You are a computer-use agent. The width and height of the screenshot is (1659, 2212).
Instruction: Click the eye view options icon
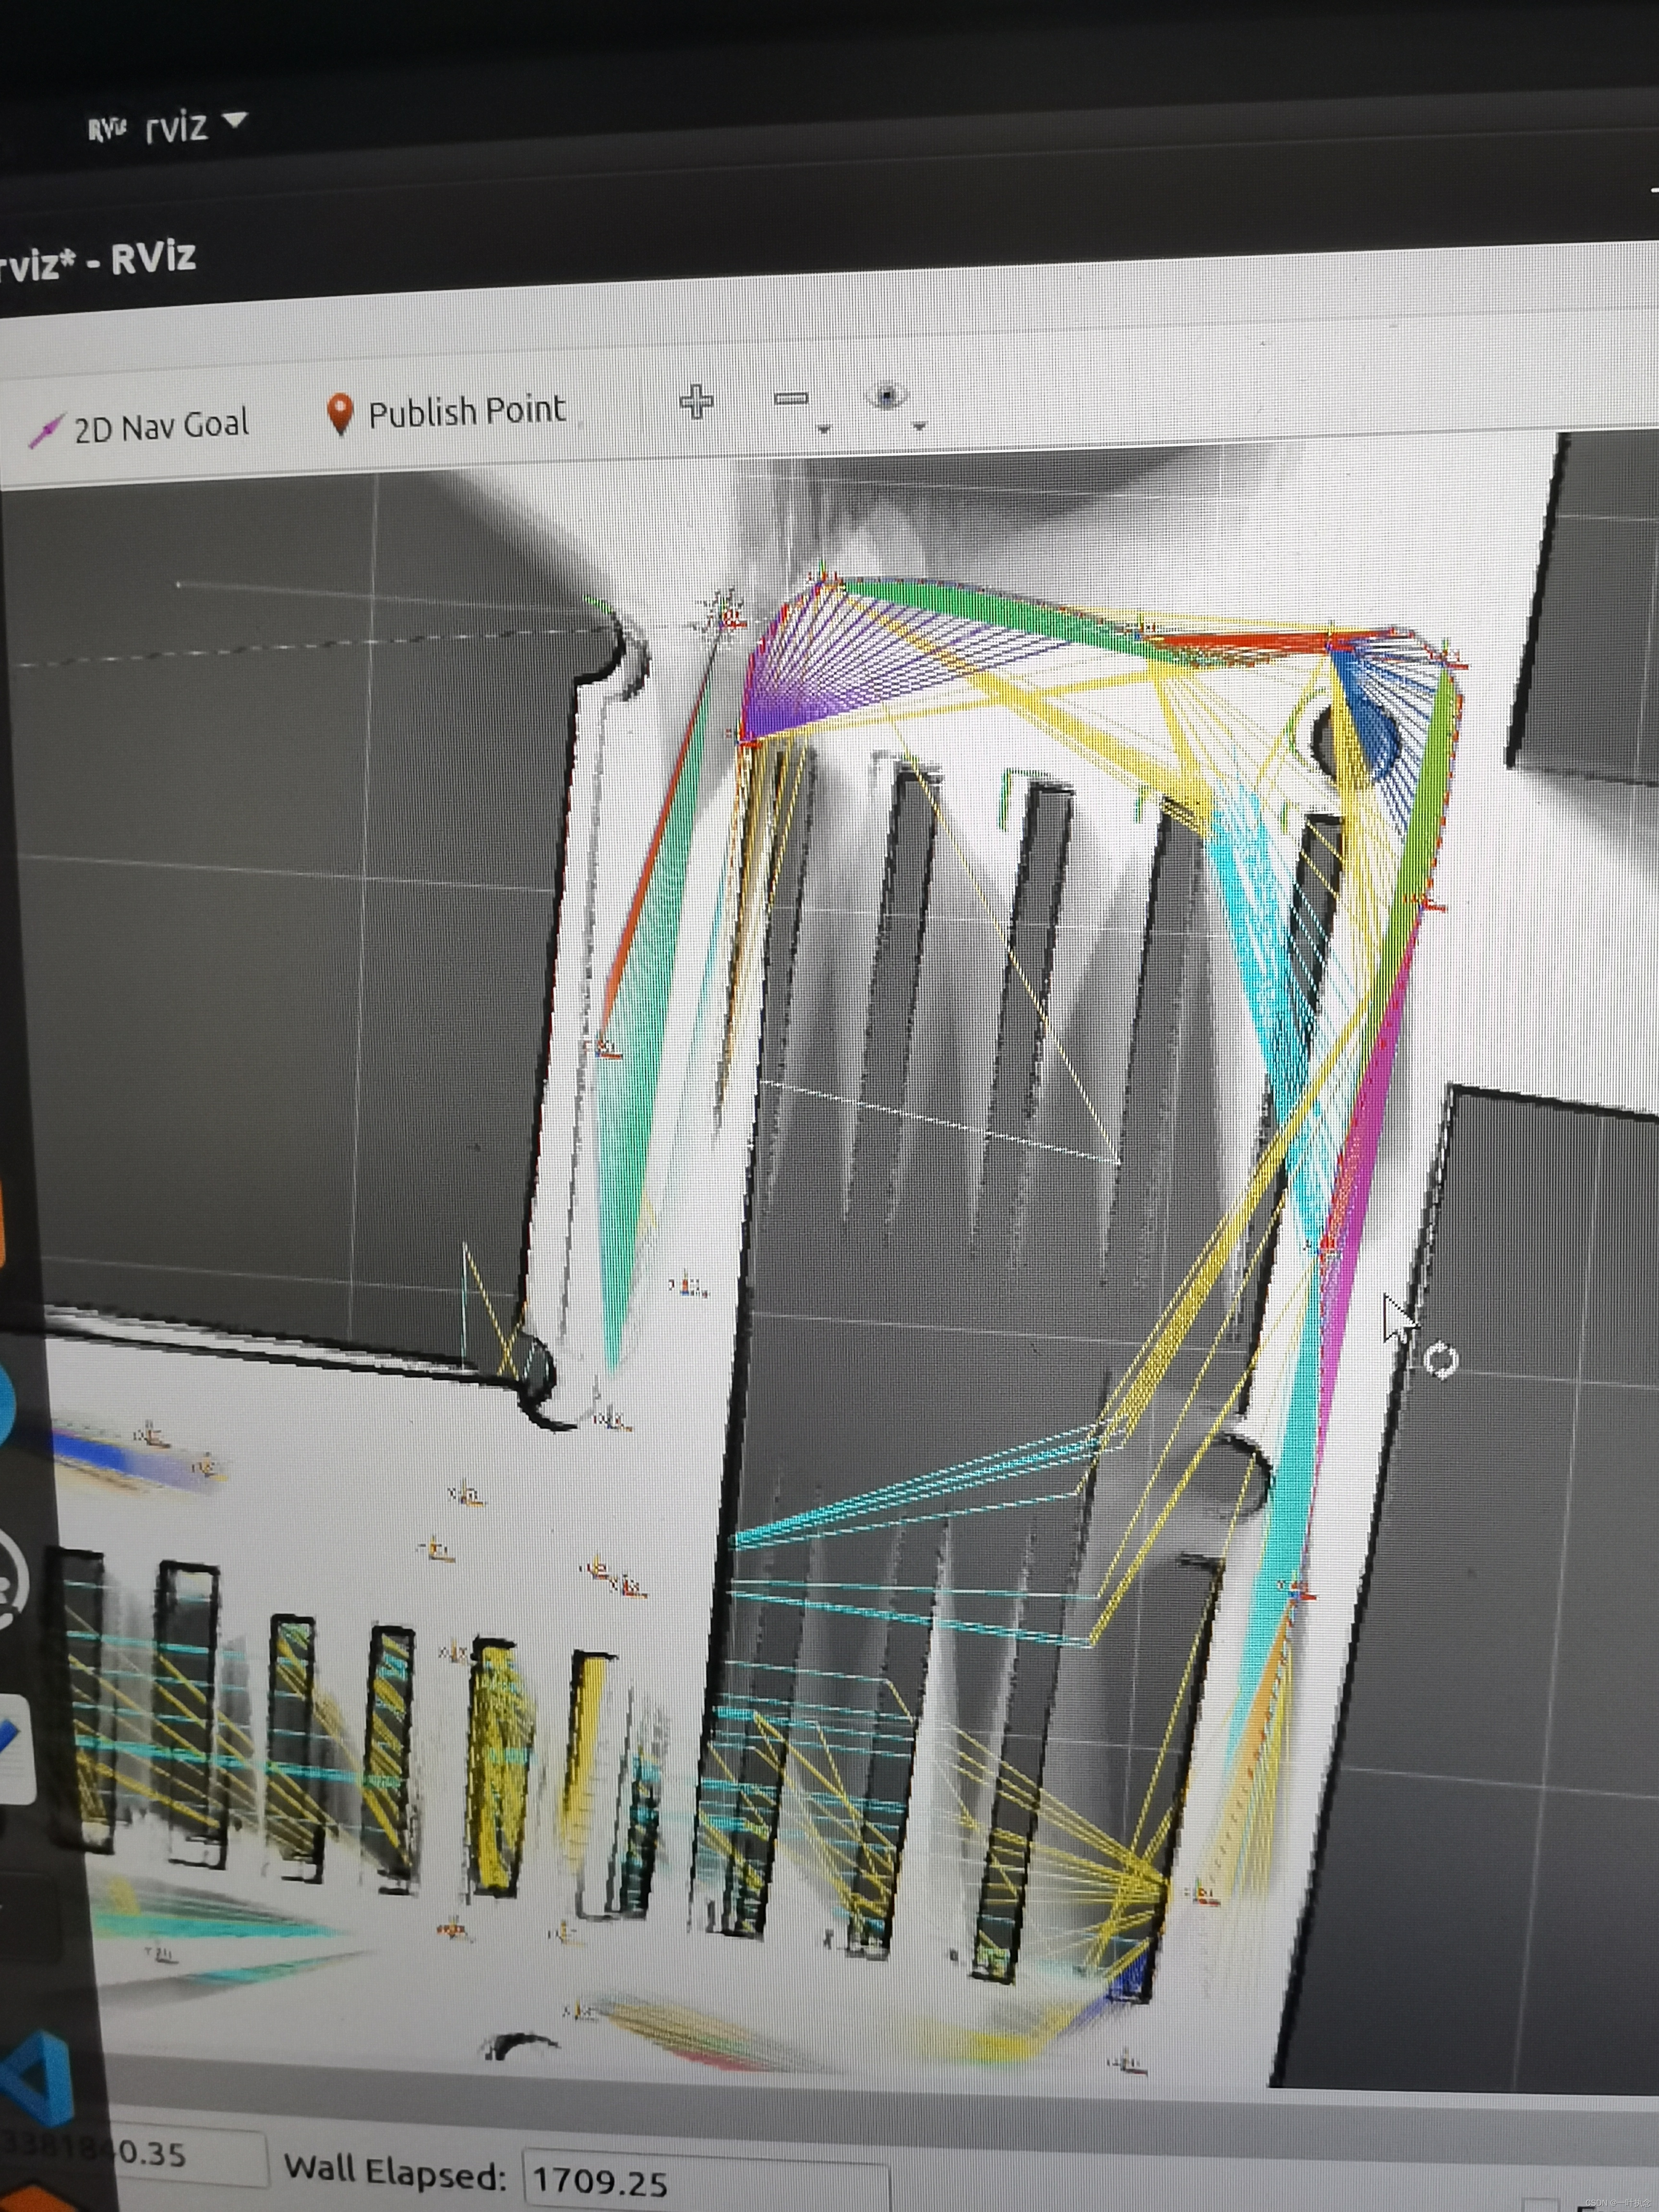tap(887, 397)
